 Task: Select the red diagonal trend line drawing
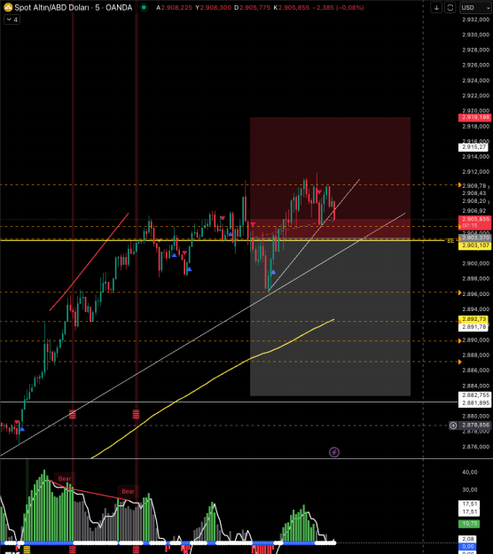tap(89, 261)
